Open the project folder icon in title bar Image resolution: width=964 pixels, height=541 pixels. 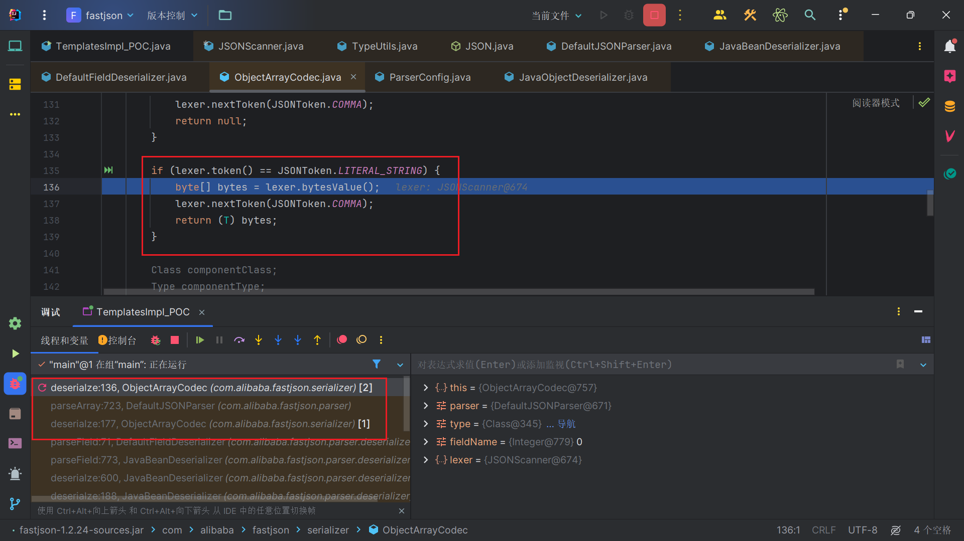pyautogui.click(x=225, y=15)
